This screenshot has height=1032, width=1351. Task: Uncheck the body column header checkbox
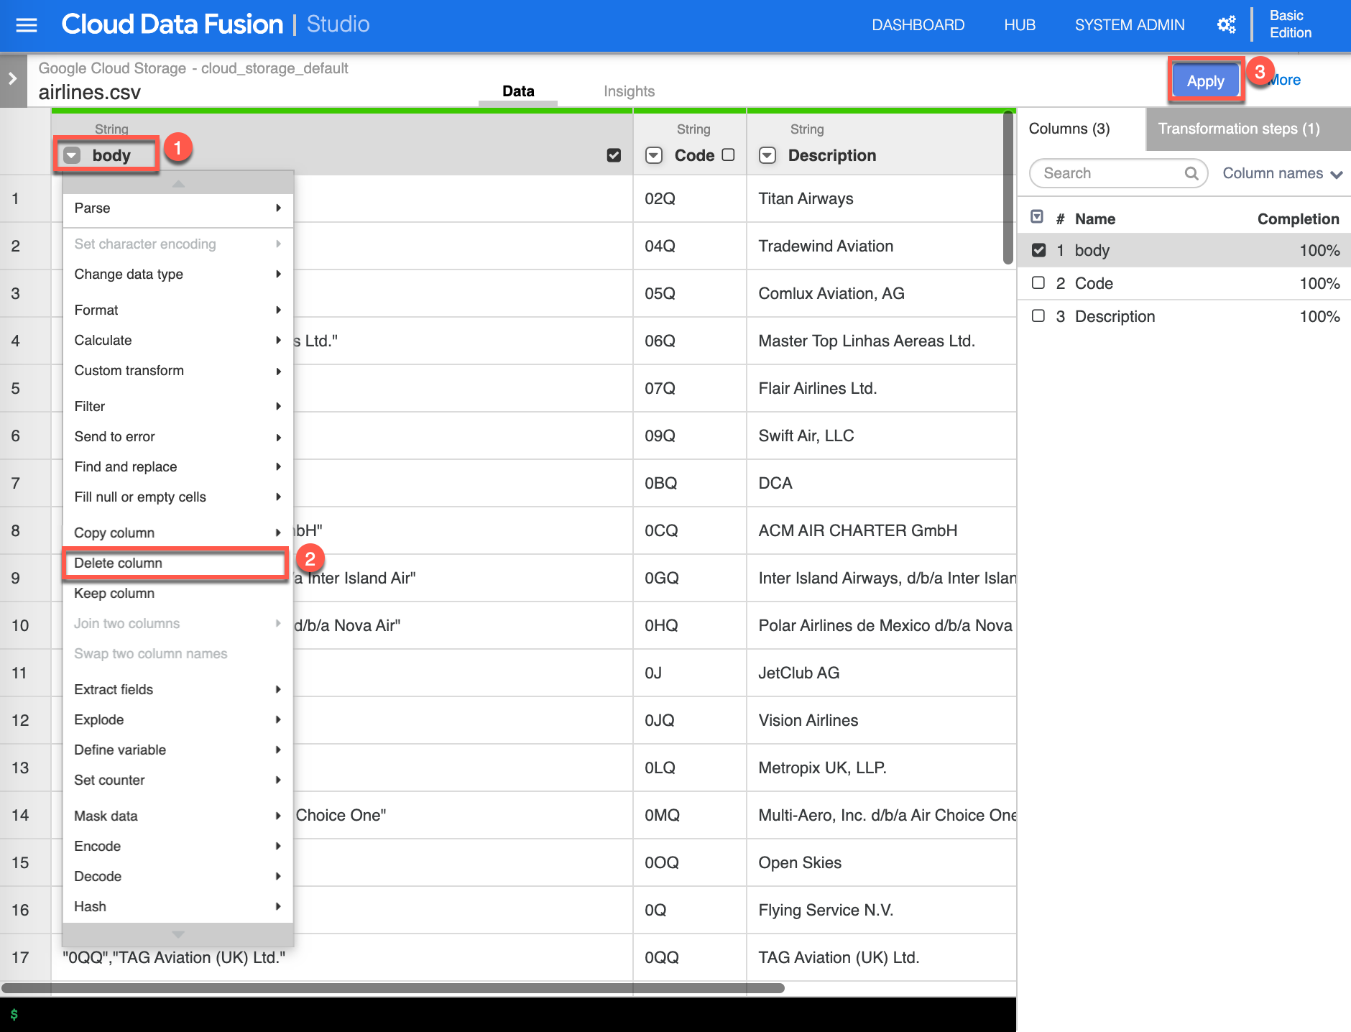click(x=614, y=155)
